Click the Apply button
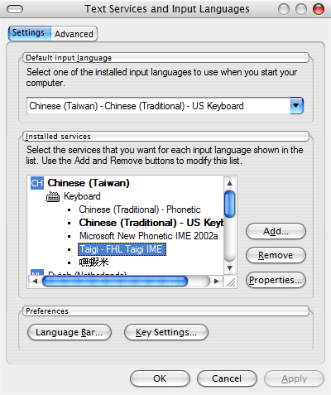This screenshot has height=395, width=331. tap(294, 378)
